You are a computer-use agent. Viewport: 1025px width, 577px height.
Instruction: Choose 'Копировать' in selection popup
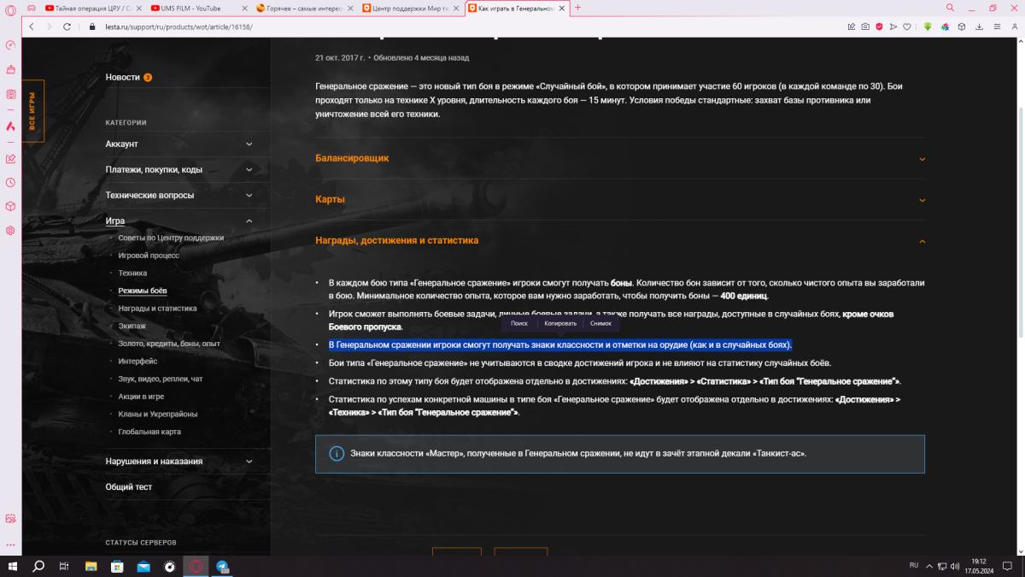pos(560,323)
